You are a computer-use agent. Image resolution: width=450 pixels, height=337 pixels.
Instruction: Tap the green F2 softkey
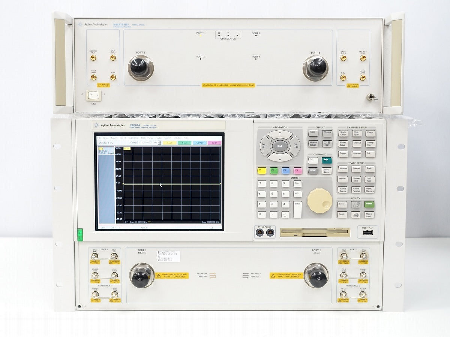pos(274,171)
